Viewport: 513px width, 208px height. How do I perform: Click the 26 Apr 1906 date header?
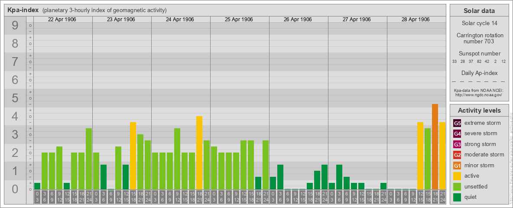298,19
